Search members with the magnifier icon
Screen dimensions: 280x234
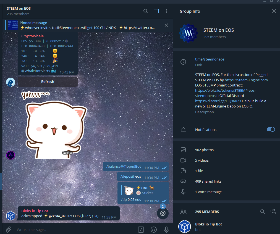tap(262, 212)
